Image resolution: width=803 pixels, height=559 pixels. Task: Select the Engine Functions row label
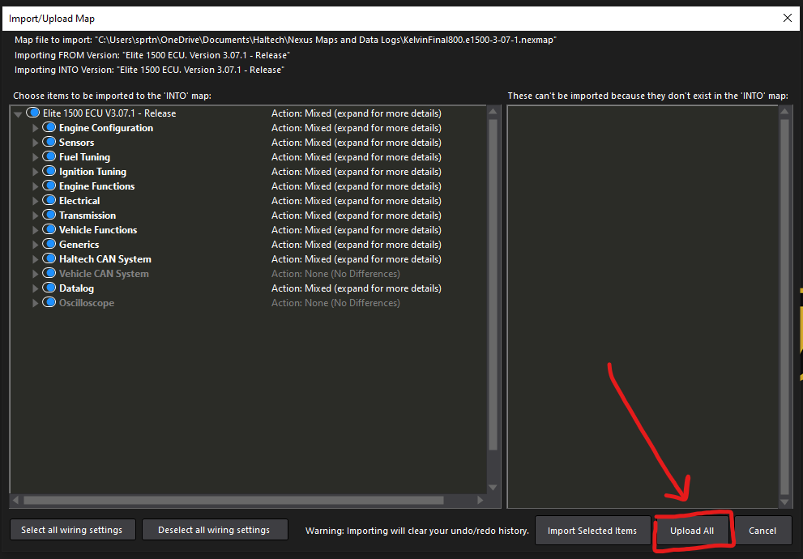[x=96, y=186]
